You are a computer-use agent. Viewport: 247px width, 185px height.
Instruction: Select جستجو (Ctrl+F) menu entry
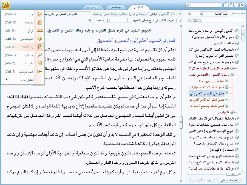coord(22,55)
